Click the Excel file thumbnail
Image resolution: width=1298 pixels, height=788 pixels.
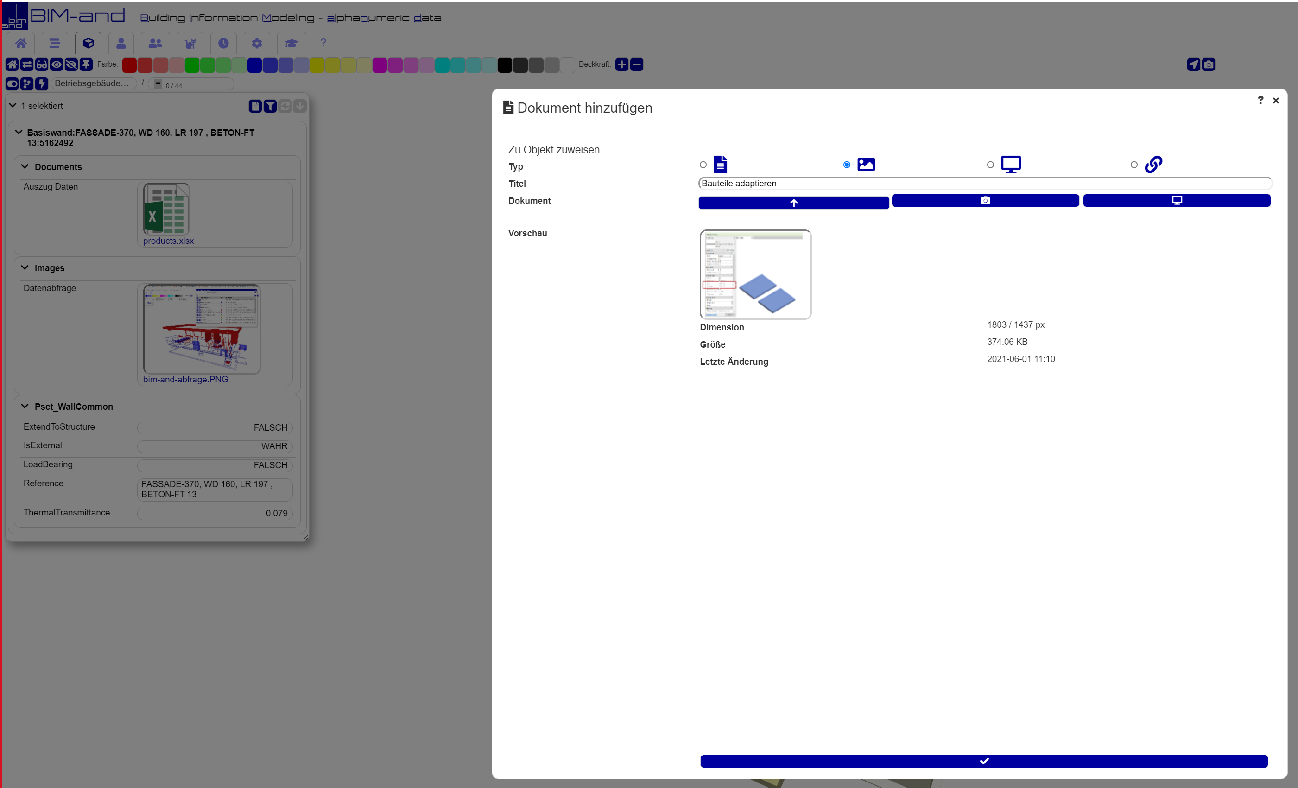pyautogui.click(x=166, y=209)
